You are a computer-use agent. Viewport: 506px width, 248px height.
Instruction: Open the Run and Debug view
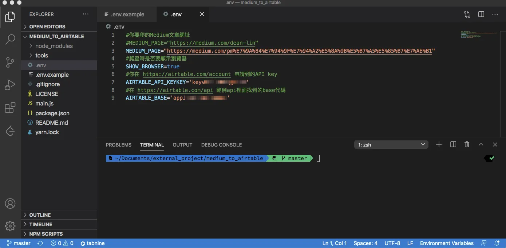10,85
